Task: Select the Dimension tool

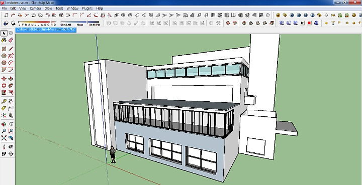Action: point(11,101)
